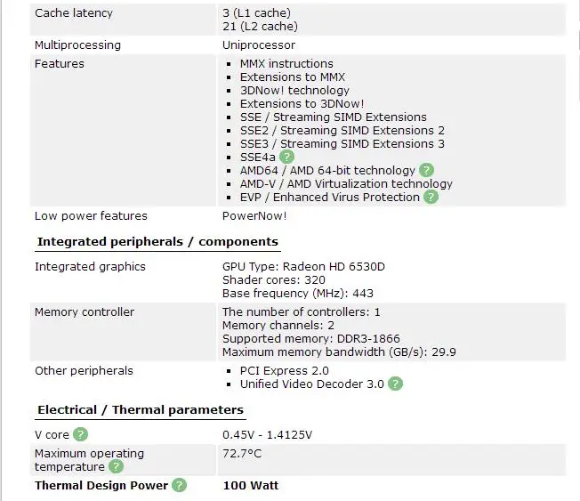Click the Supported memory DDR3-1866 line
The height and width of the screenshot is (501, 580).
pyautogui.click(x=311, y=338)
